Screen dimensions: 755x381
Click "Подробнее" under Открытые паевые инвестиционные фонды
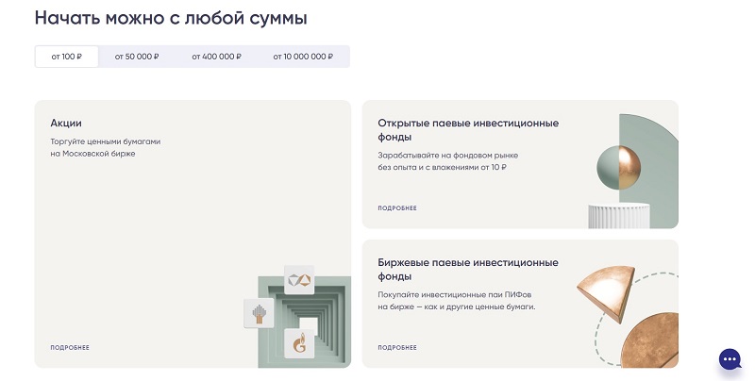coord(397,207)
